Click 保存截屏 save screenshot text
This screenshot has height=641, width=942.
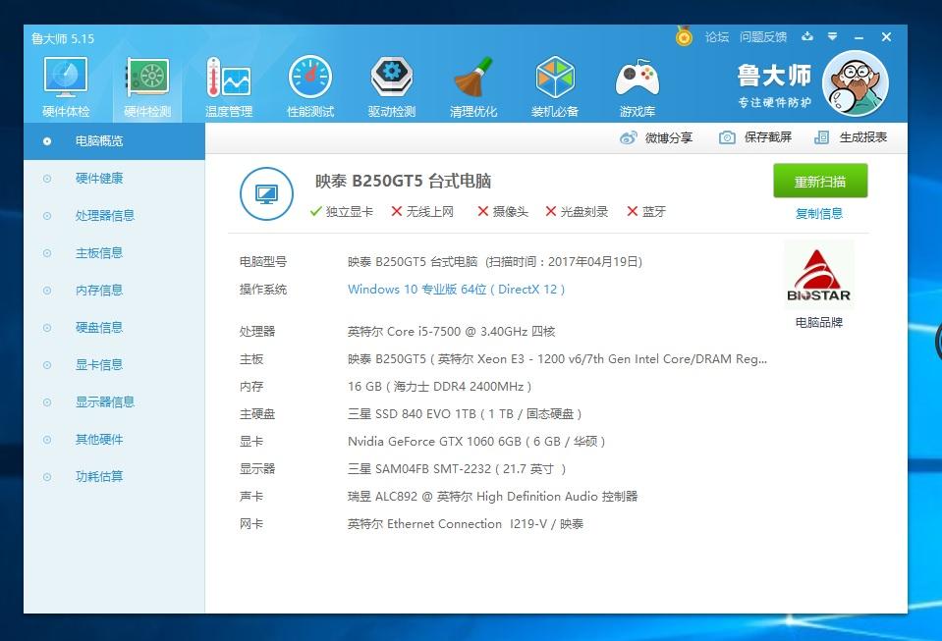(x=768, y=137)
